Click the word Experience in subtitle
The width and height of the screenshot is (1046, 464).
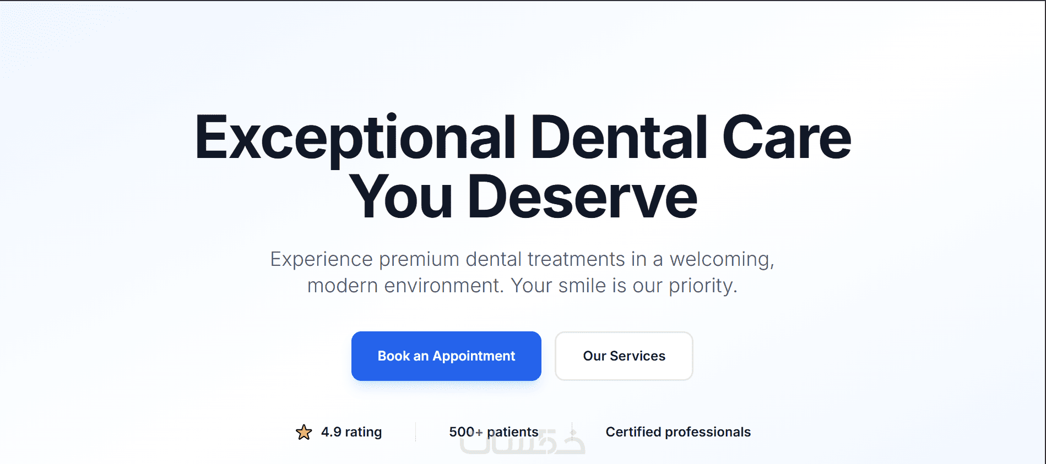(321, 259)
